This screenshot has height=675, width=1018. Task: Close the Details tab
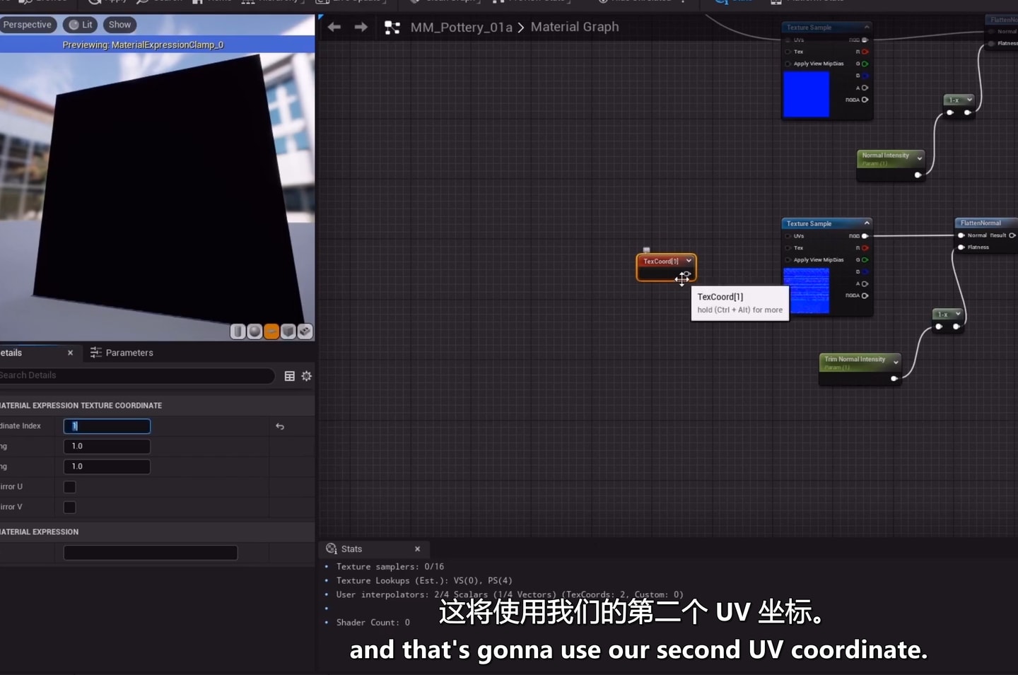pos(70,353)
